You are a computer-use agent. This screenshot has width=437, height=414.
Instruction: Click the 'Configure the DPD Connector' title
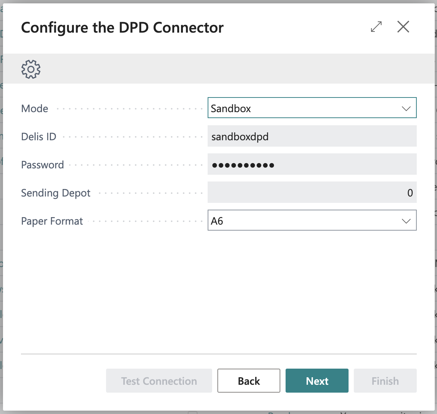tap(122, 28)
